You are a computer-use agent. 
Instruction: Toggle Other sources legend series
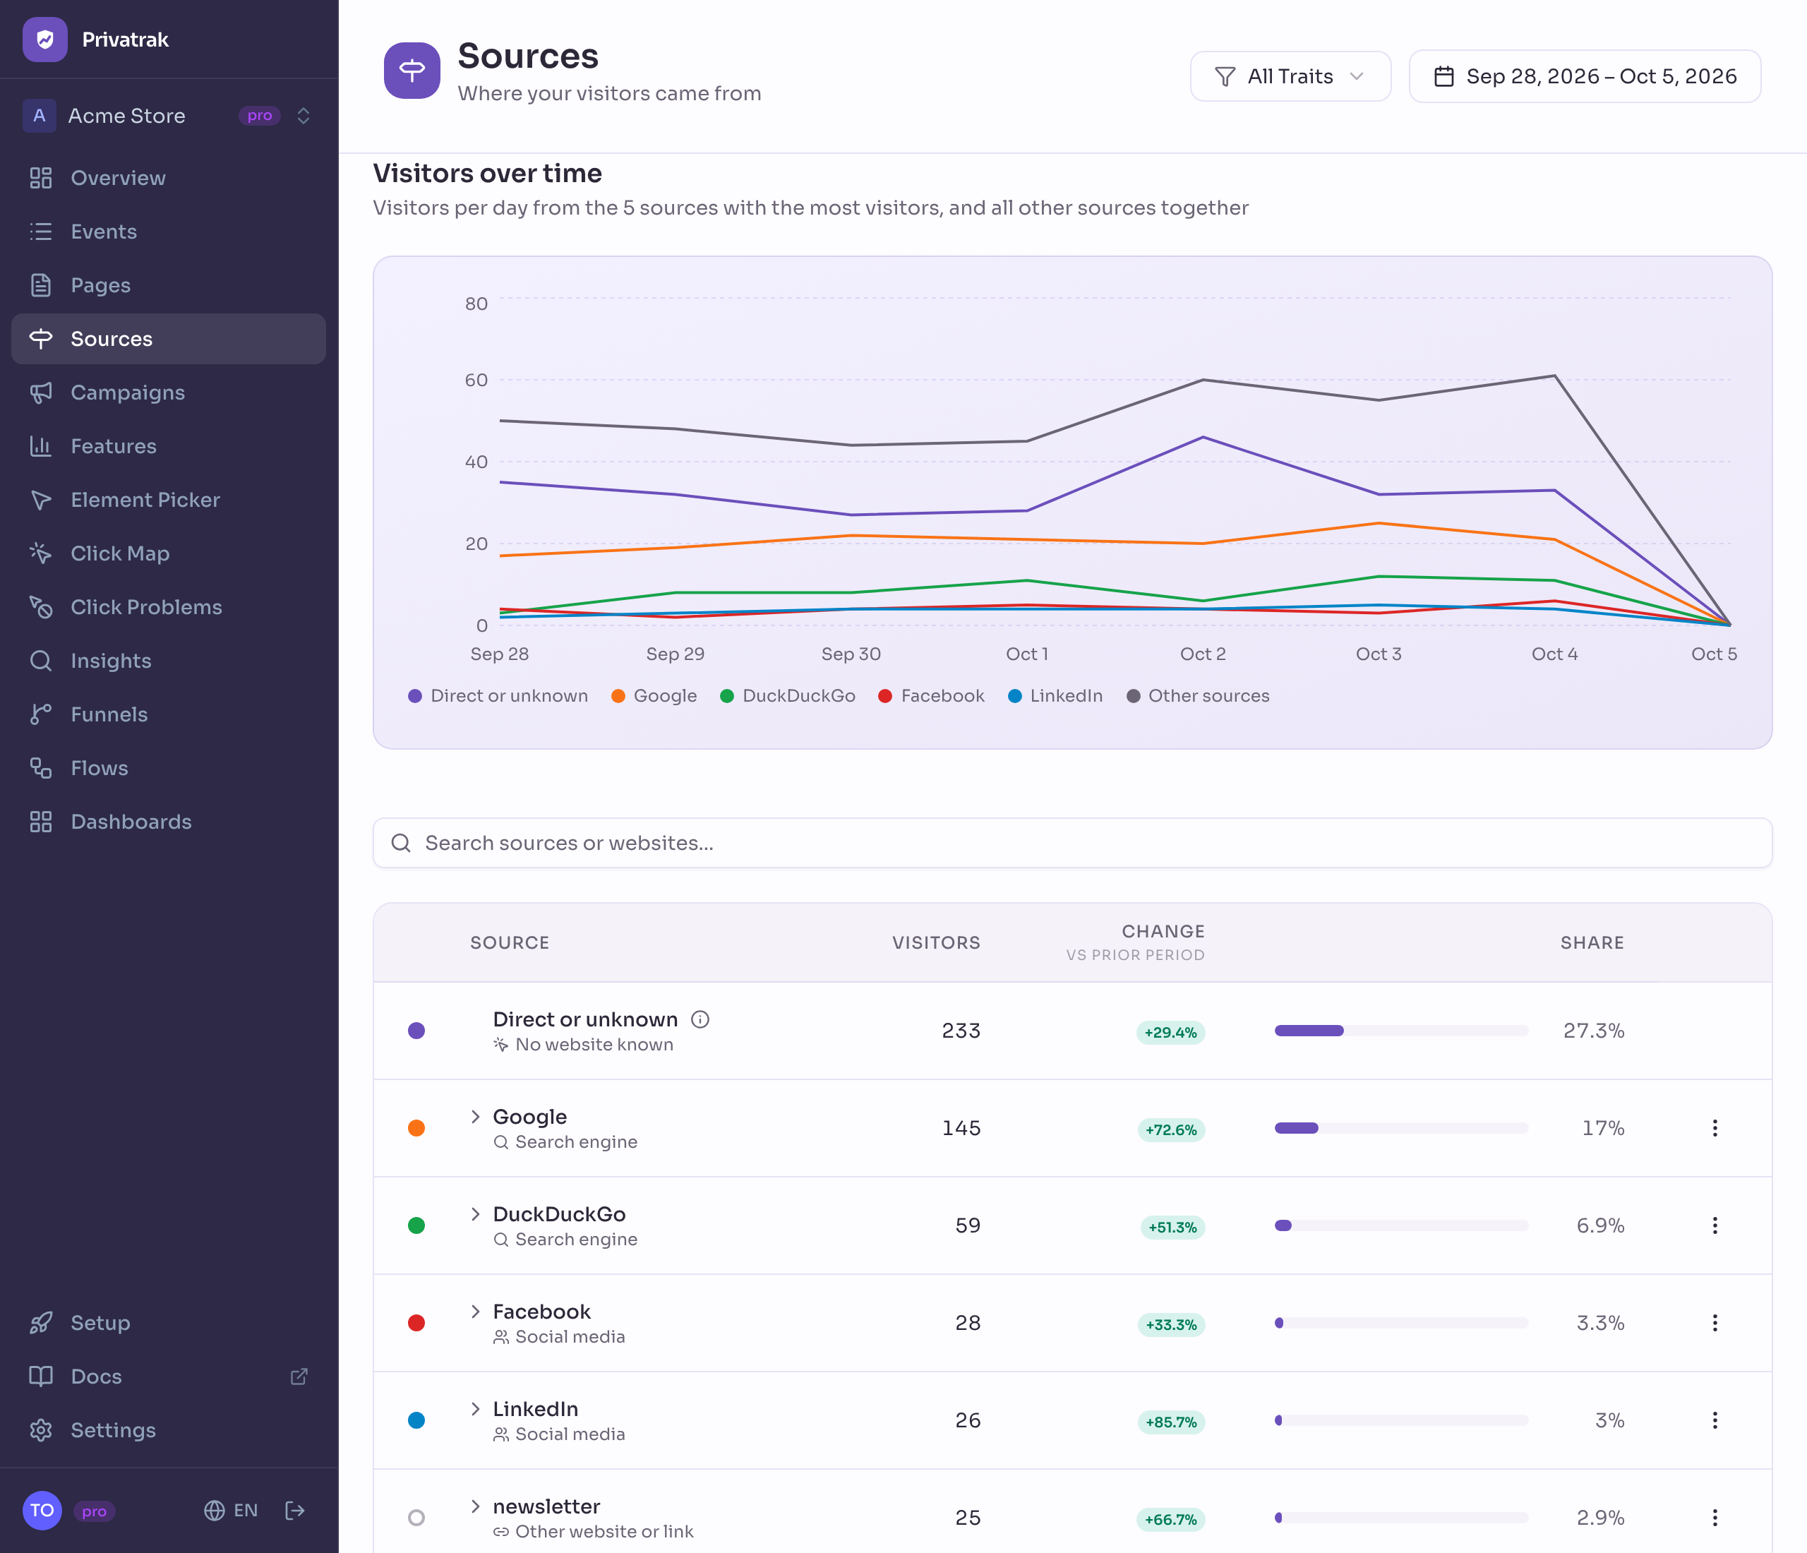(x=1199, y=696)
